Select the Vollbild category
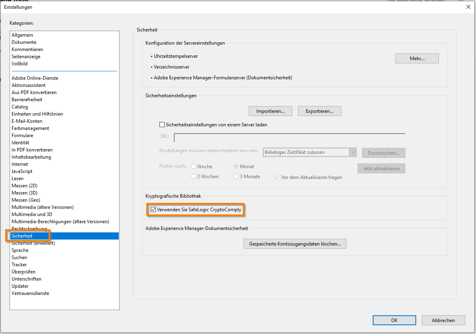 (20, 64)
